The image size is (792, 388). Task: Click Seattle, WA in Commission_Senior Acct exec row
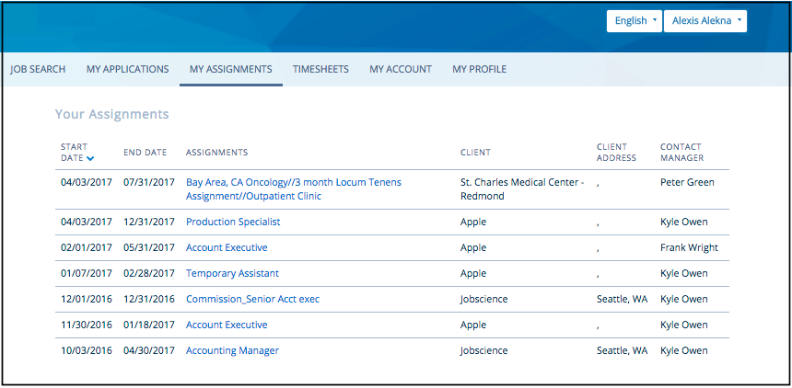(x=622, y=299)
